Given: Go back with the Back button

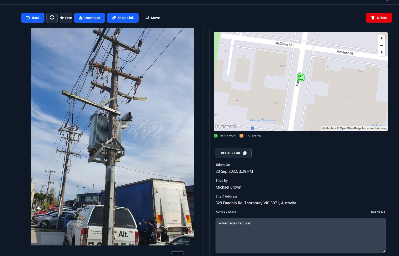Looking at the screenshot, I should pos(33,18).
